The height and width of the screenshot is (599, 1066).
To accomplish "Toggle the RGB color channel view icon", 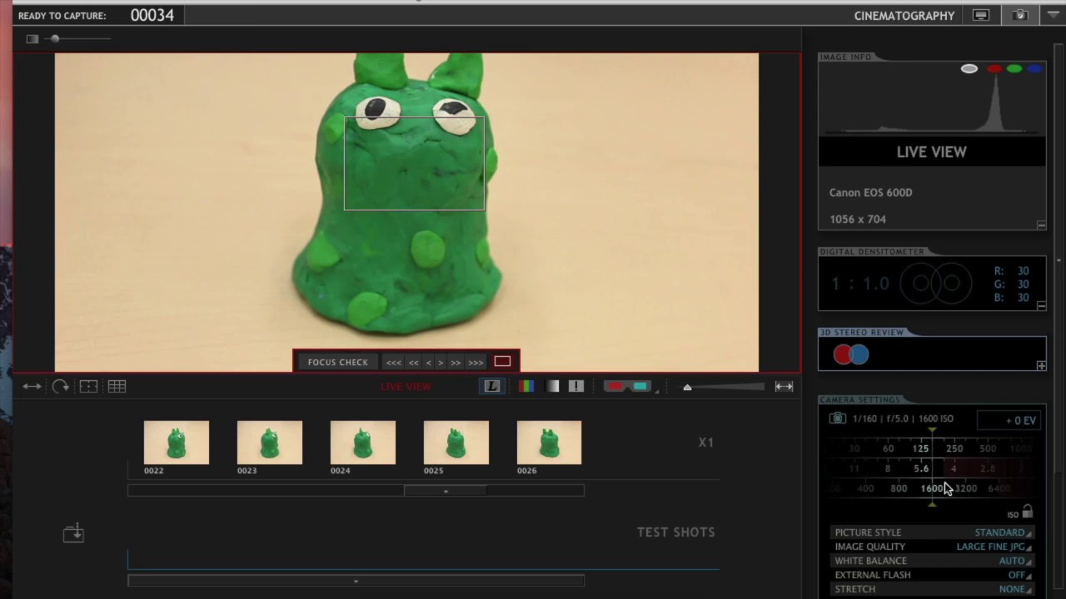I will tap(526, 386).
